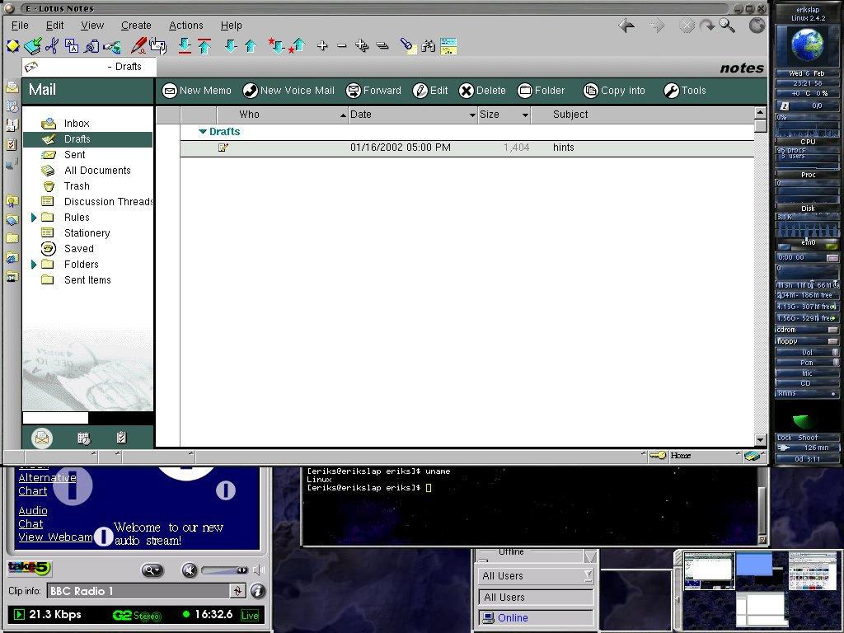The width and height of the screenshot is (844, 633).
Task: Click the Chart link in the radio page
Action: coord(33,491)
